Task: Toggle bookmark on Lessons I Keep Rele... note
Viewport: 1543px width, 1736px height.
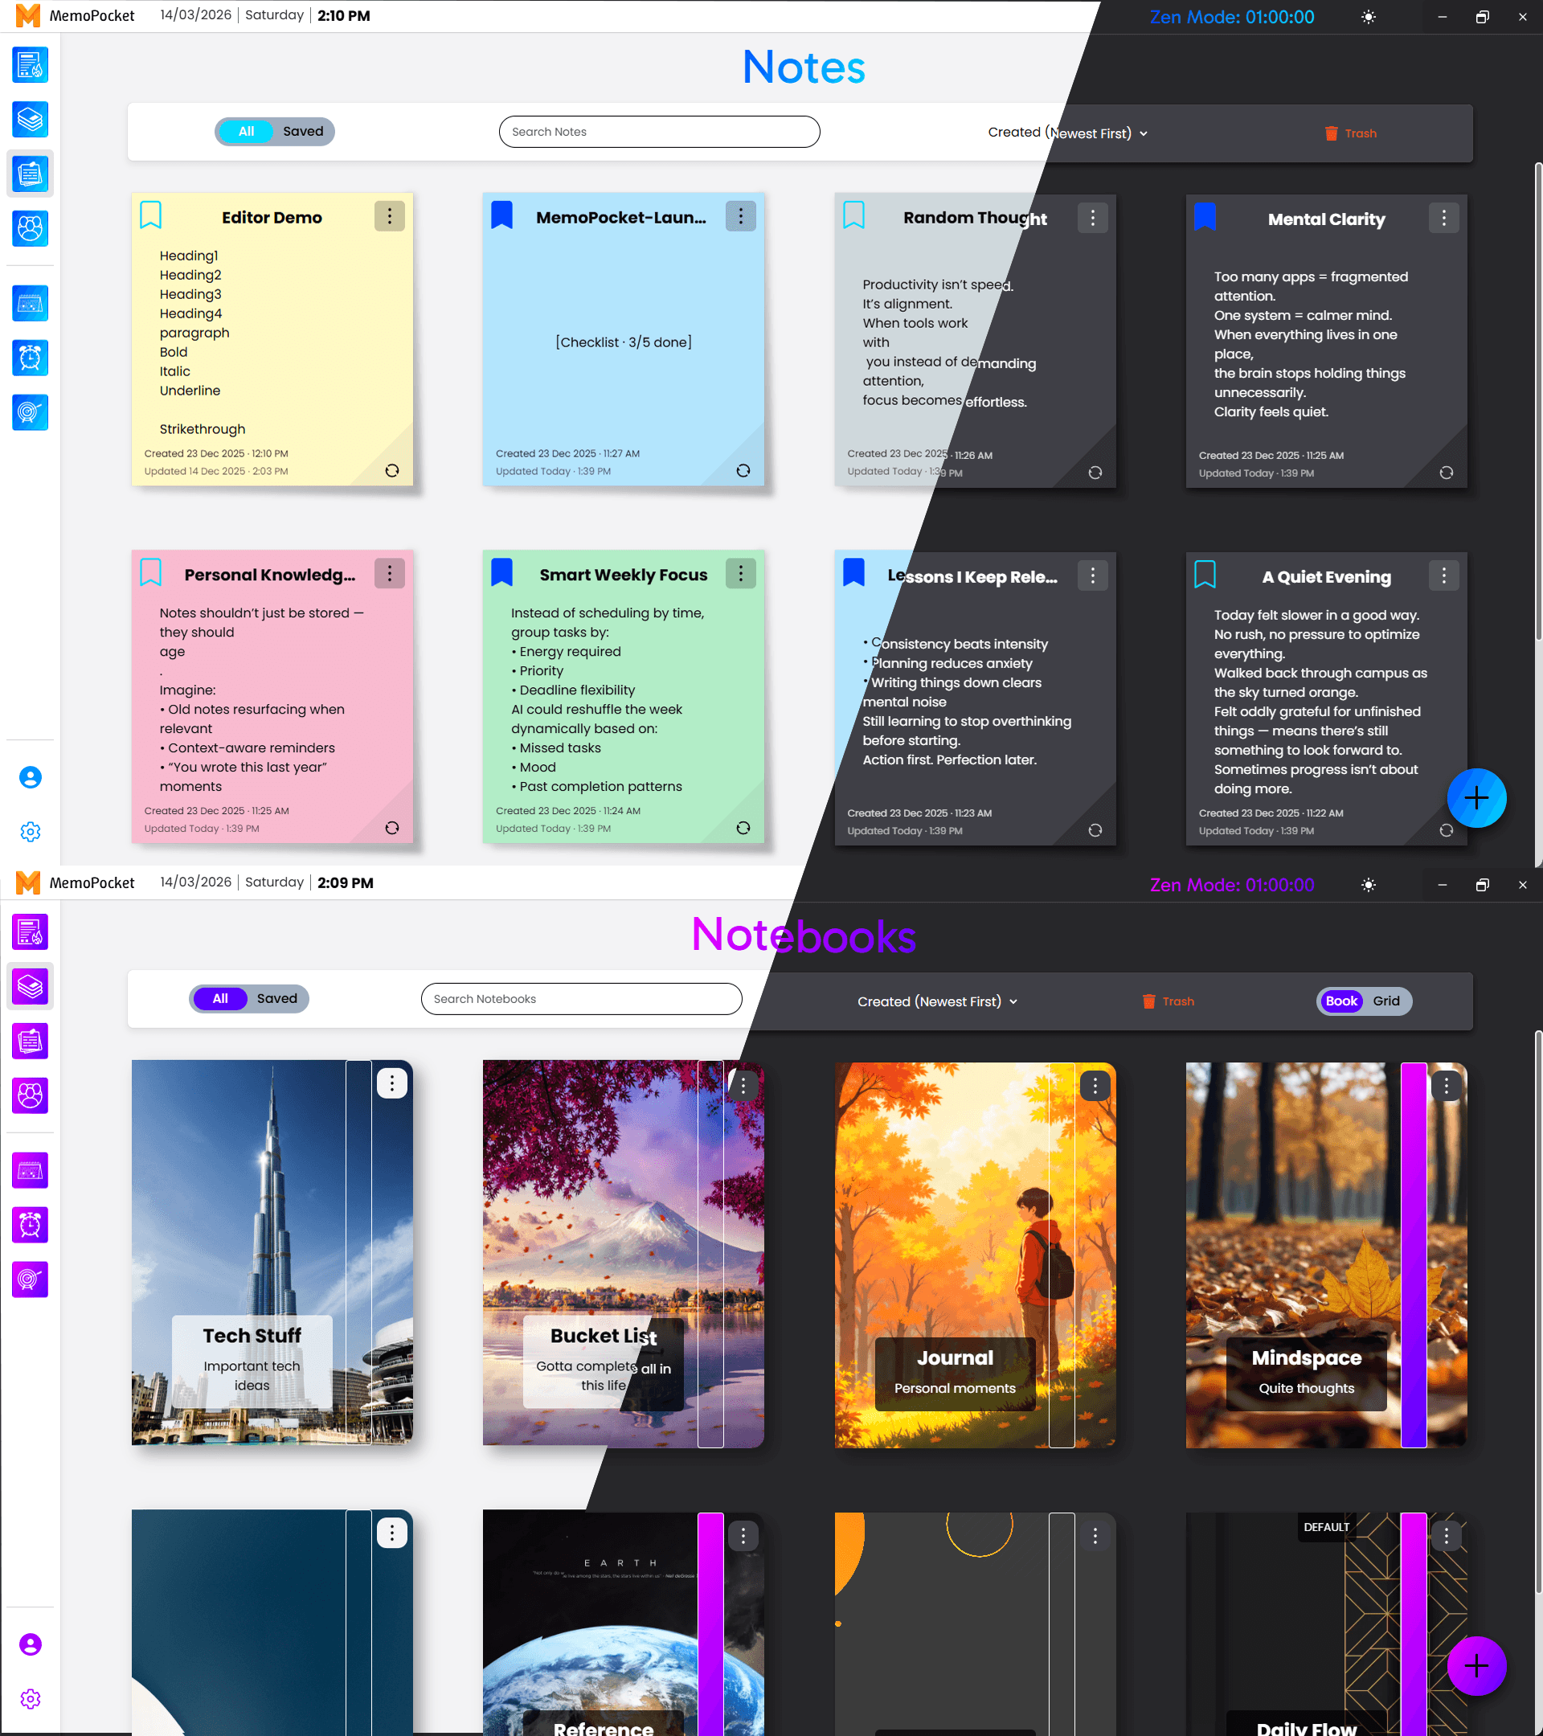Action: 853,572
